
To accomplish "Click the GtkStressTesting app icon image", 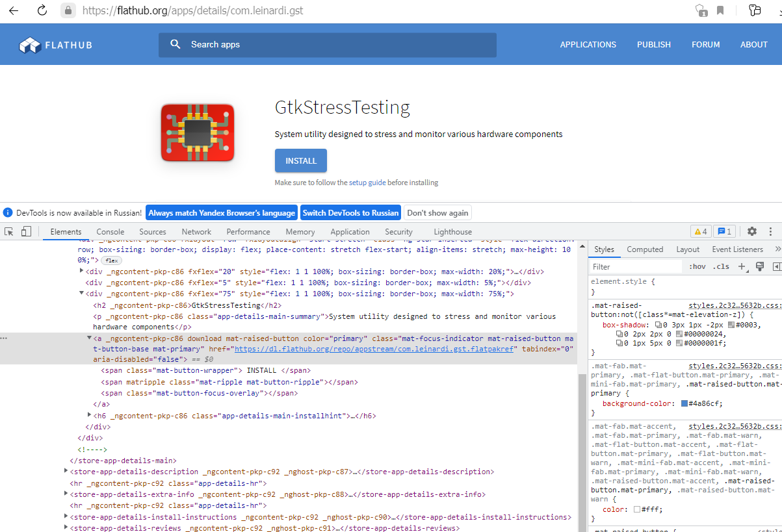I will tap(198, 133).
